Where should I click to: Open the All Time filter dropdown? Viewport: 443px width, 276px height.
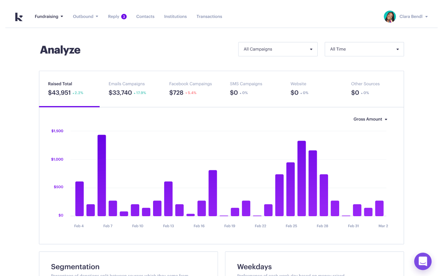[364, 49]
